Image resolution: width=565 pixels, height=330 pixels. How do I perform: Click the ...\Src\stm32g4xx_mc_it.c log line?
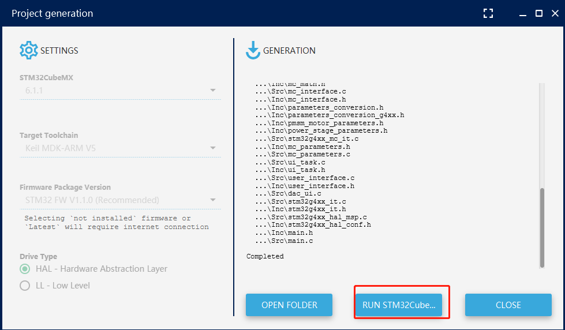pos(306,138)
